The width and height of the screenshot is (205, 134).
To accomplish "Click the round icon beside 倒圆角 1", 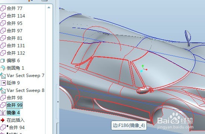I will tap(3, 68).
